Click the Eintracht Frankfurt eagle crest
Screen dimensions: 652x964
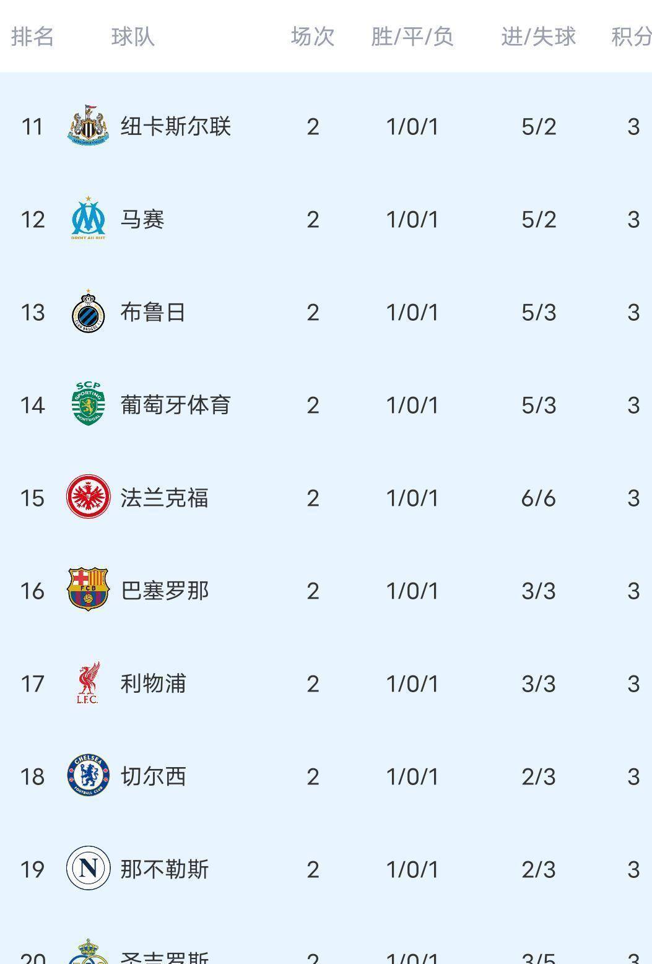tap(89, 498)
